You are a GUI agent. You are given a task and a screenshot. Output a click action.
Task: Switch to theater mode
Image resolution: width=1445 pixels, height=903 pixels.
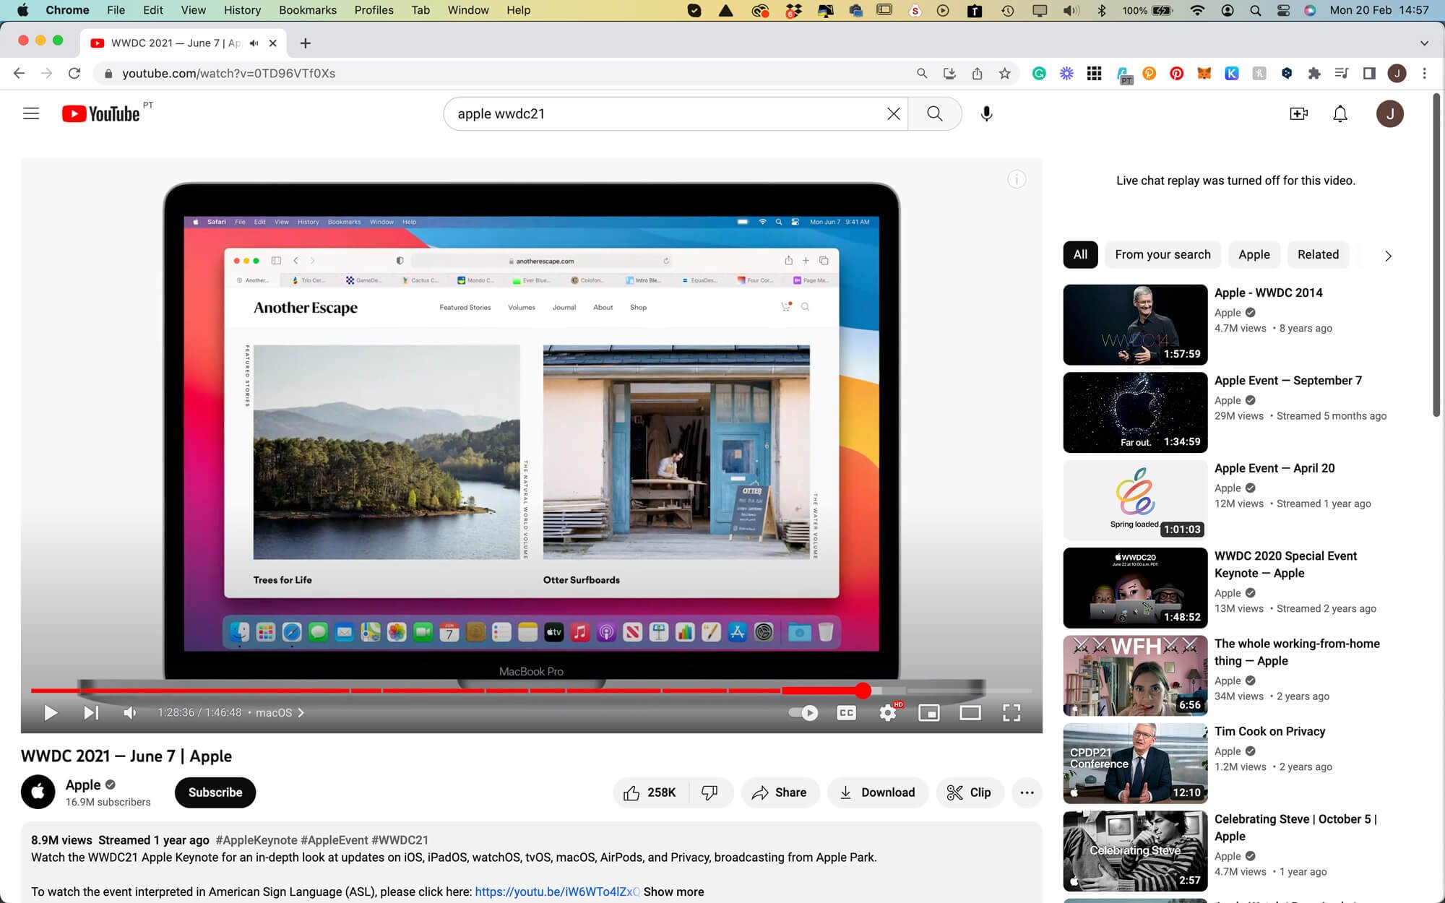coord(970,713)
